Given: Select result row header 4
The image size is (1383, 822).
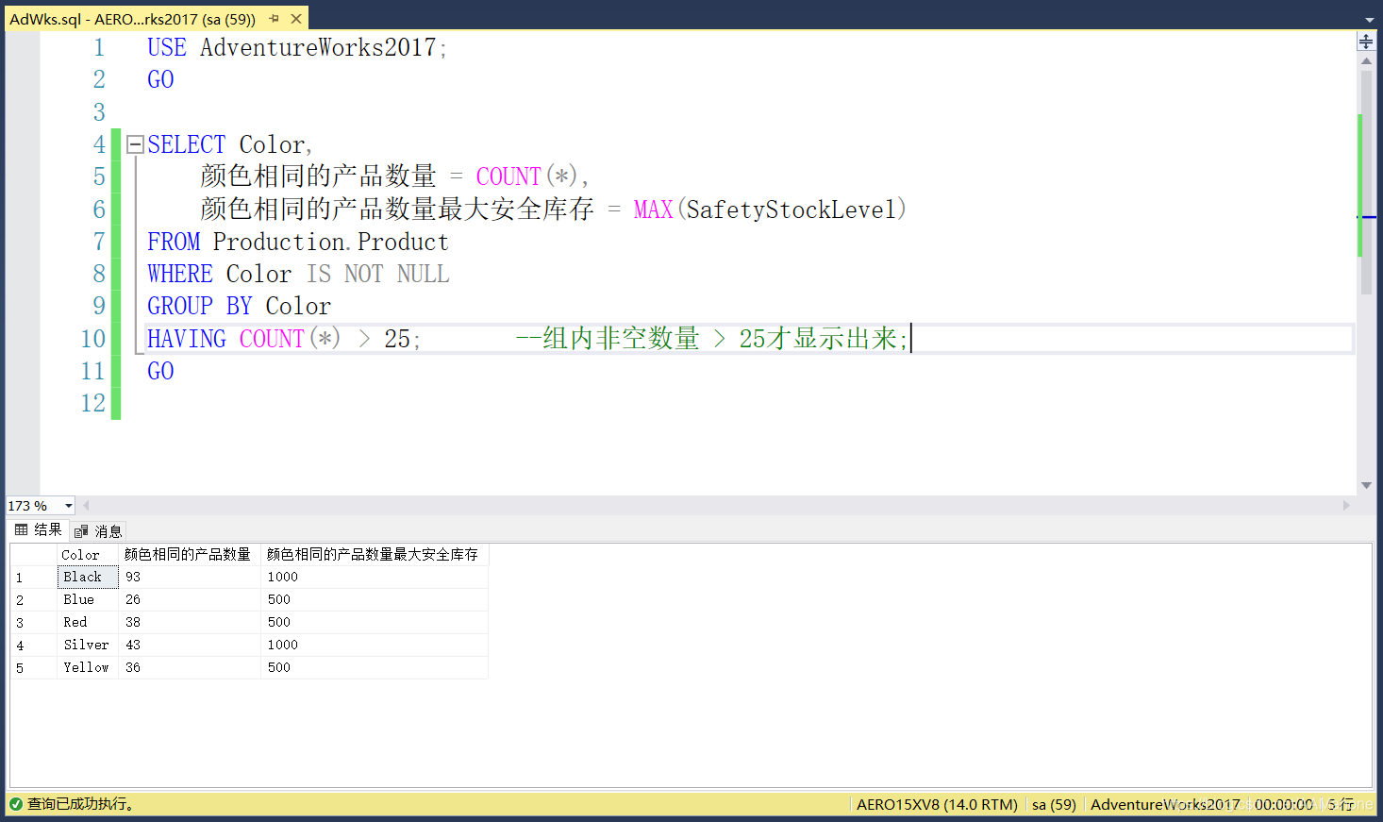Looking at the screenshot, I should [x=34, y=645].
